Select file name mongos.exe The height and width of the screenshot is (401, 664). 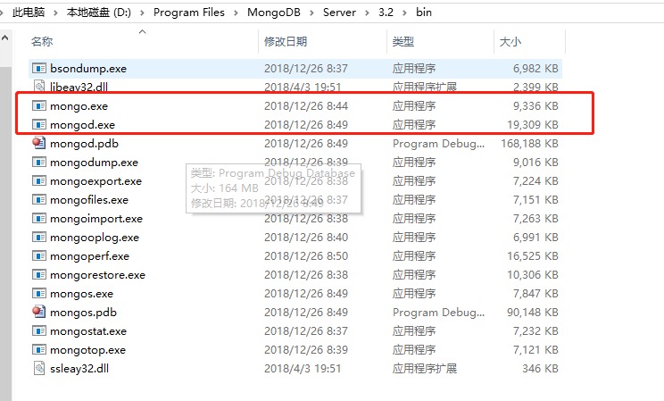click(81, 293)
